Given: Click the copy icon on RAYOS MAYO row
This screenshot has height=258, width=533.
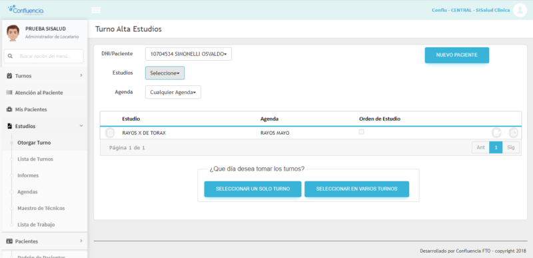Looking at the screenshot, I should [513, 133].
